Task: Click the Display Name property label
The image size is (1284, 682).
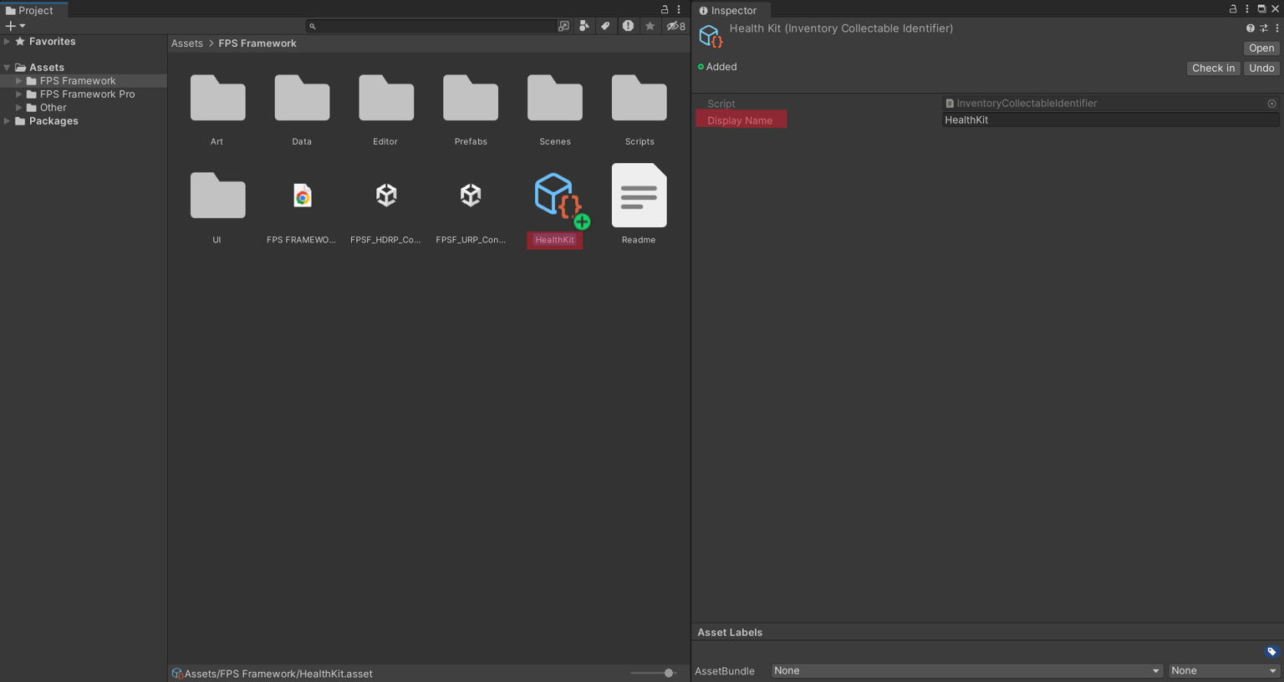Action: click(x=740, y=120)
